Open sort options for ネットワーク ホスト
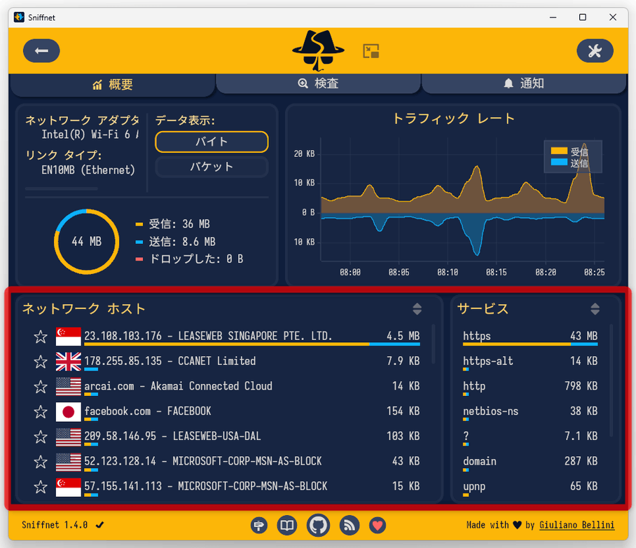Image resolution: width=636 pixels, height=548 pixels. pos(417,309)
